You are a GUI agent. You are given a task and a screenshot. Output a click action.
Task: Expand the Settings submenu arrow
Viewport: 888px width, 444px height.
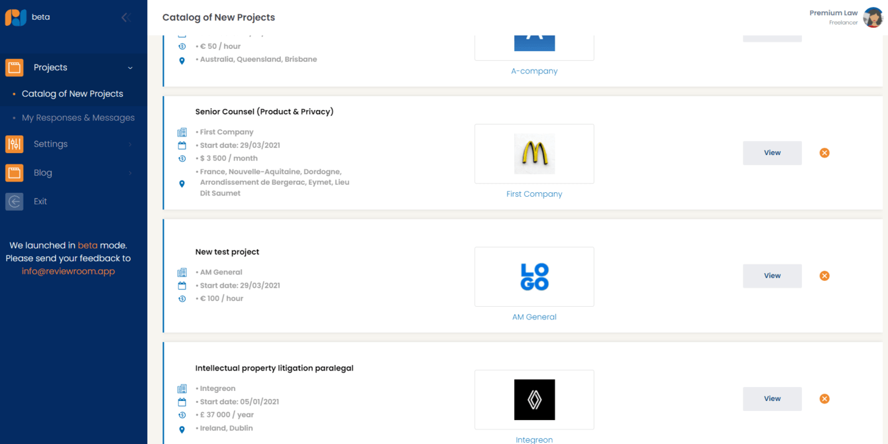coord(130,144)
